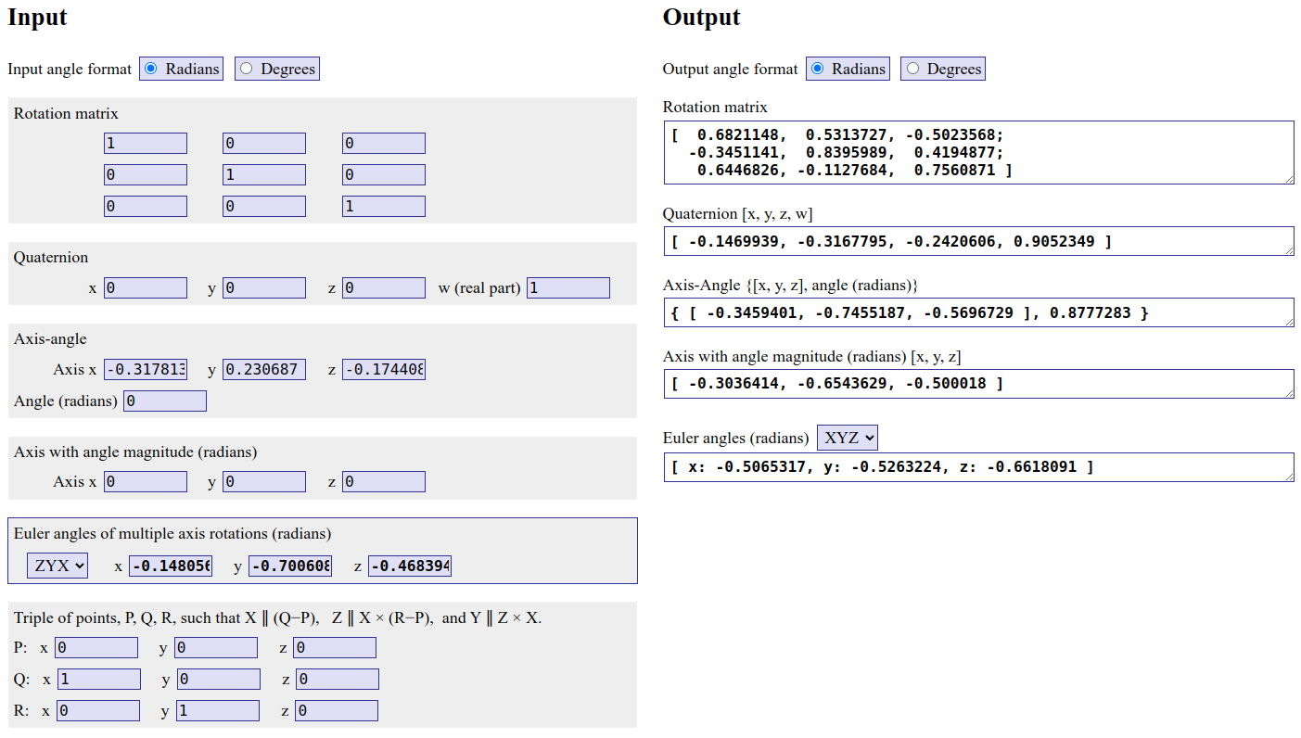Click the 'Triple of points, P, Q, R' description text
Viewport: 1301px width, 738px height.
277,617
